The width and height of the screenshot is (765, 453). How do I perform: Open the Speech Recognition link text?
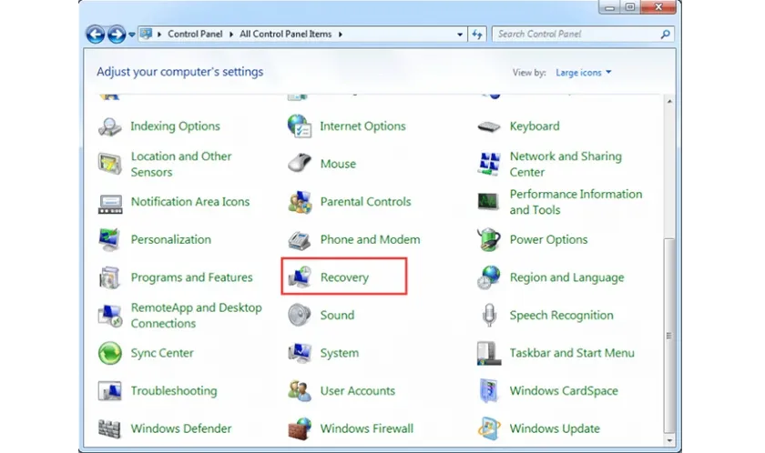561,315
